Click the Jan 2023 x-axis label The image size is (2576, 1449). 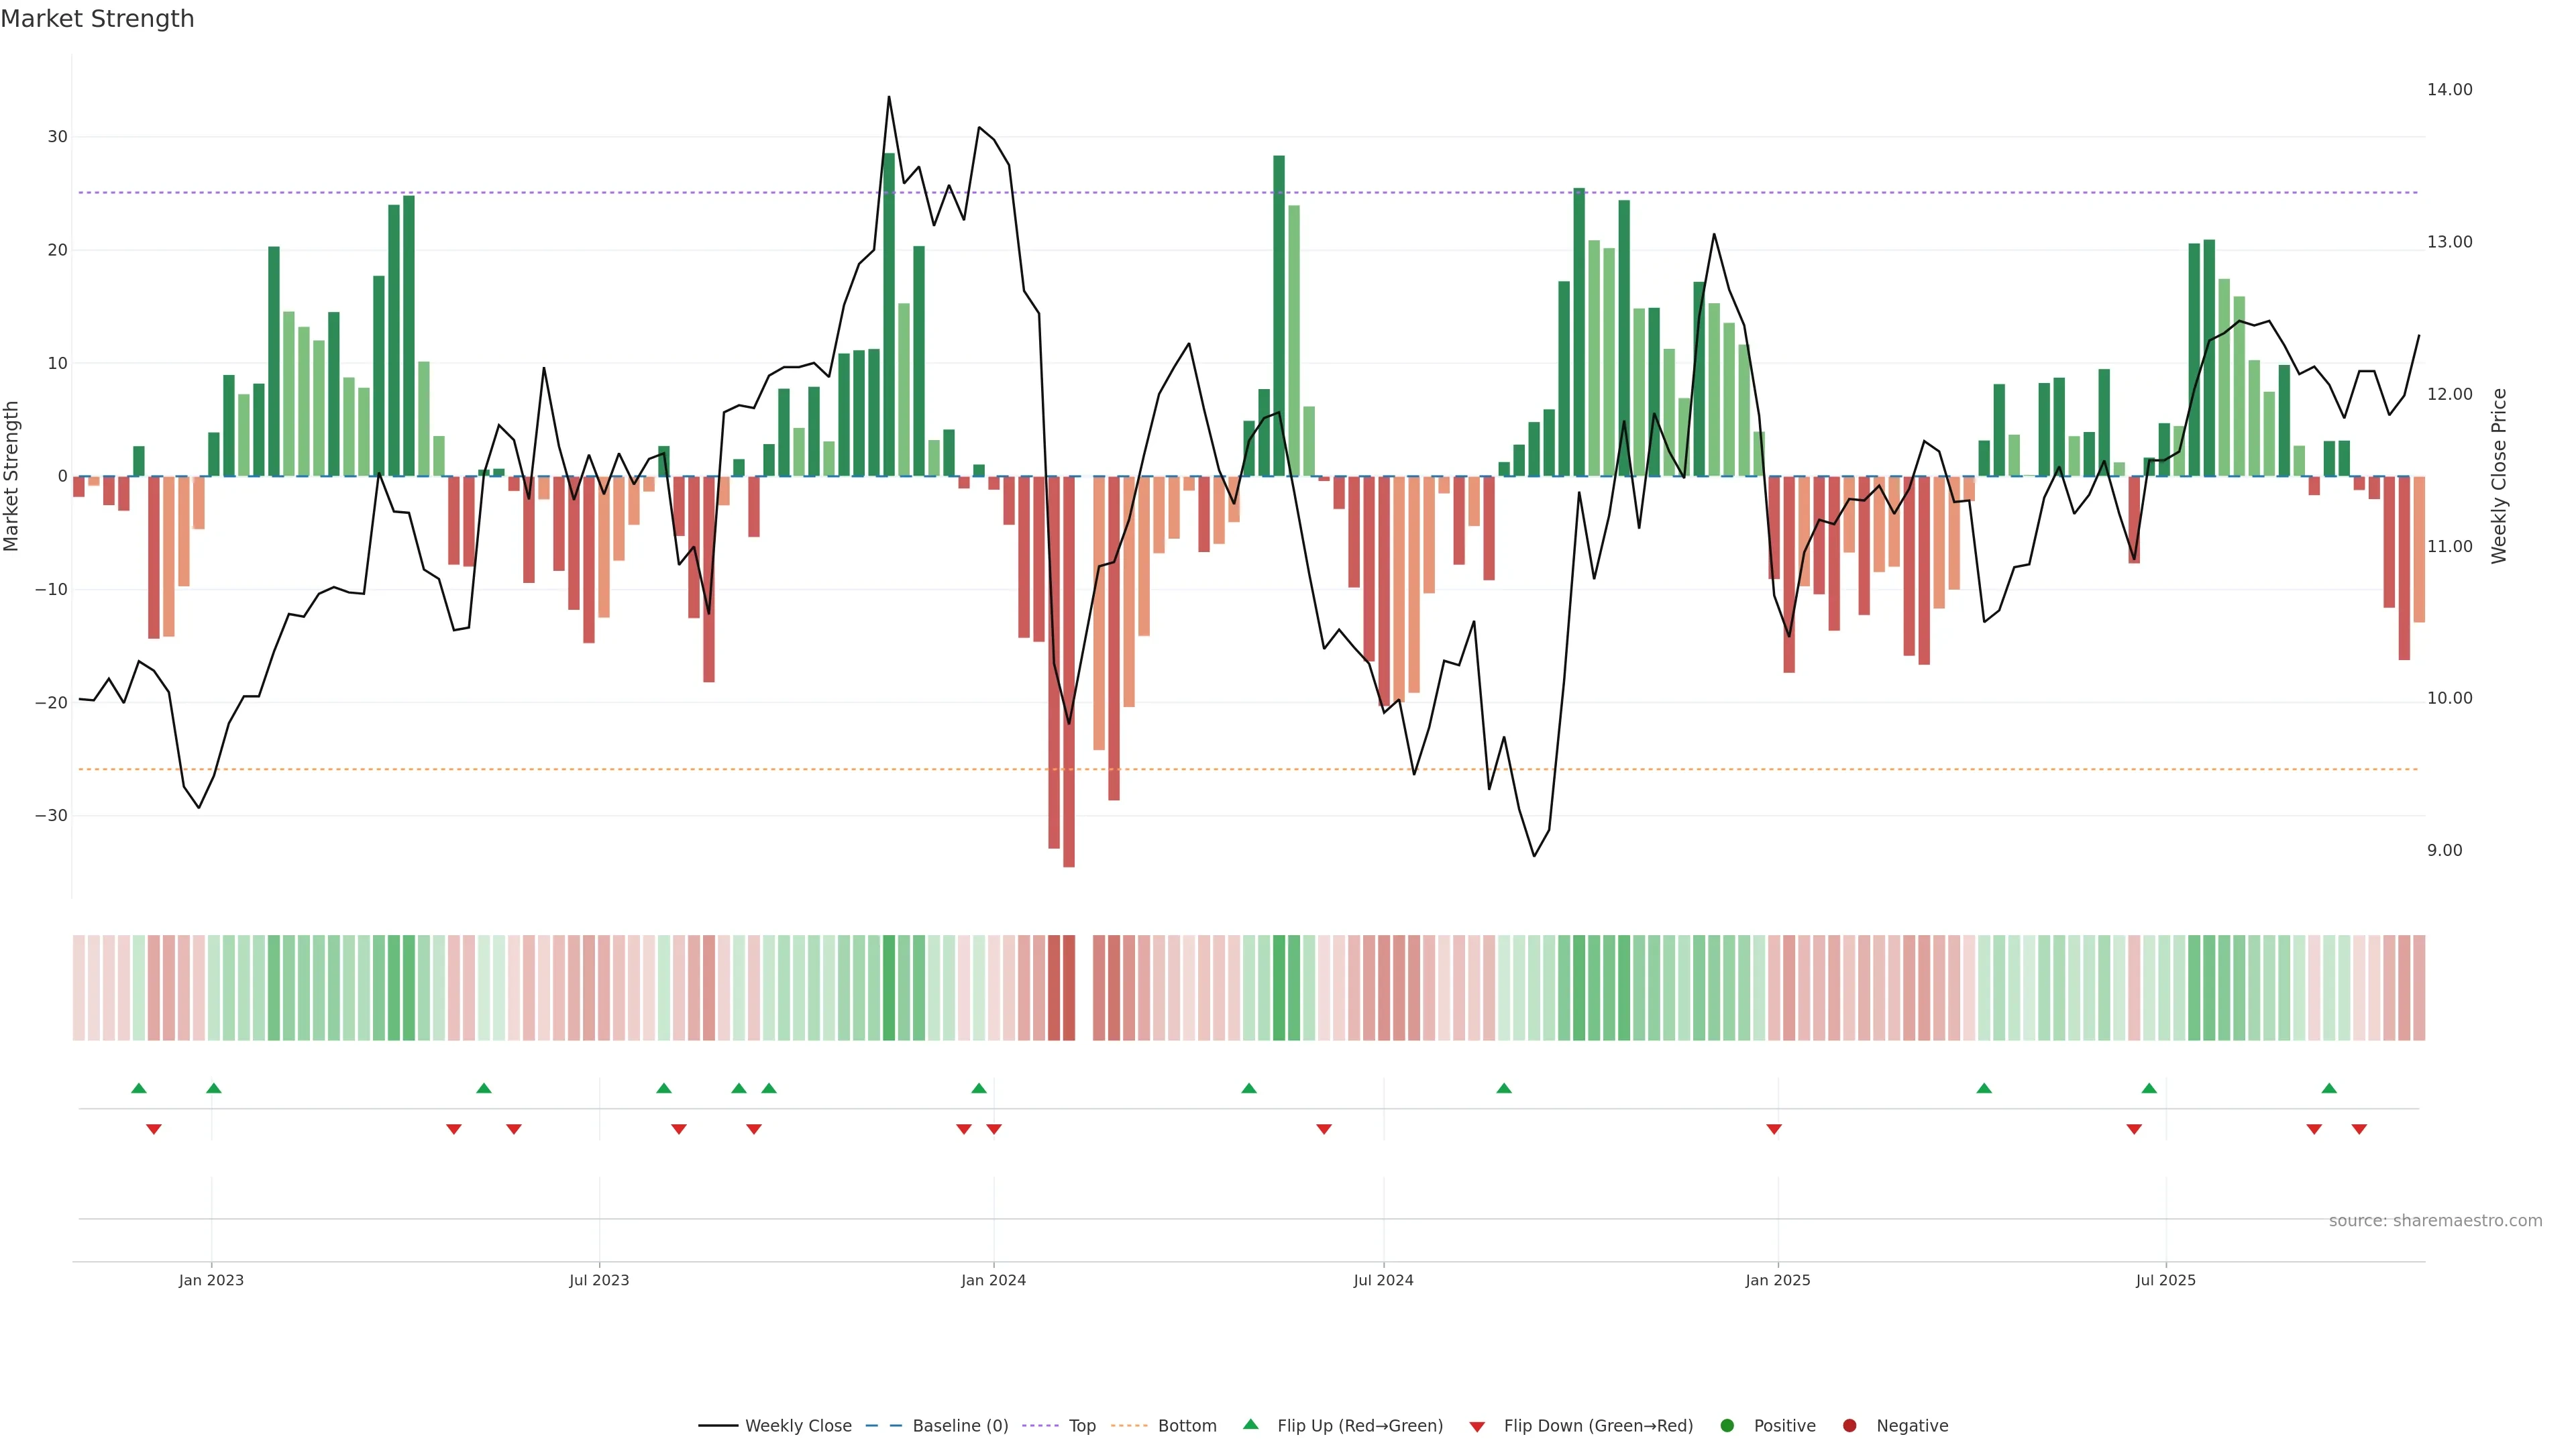211,1280
